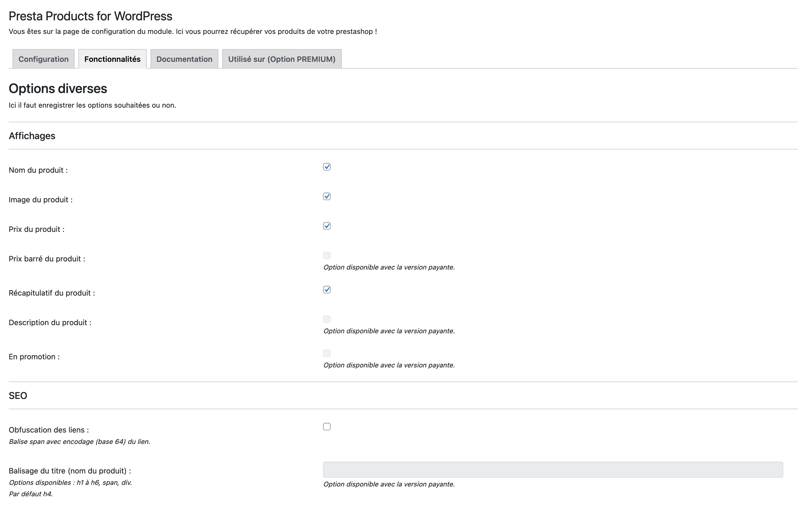Uncheck the Récapitulatif du produit checkbox
The image size is (798, 512).
click(x=327, y=290)
